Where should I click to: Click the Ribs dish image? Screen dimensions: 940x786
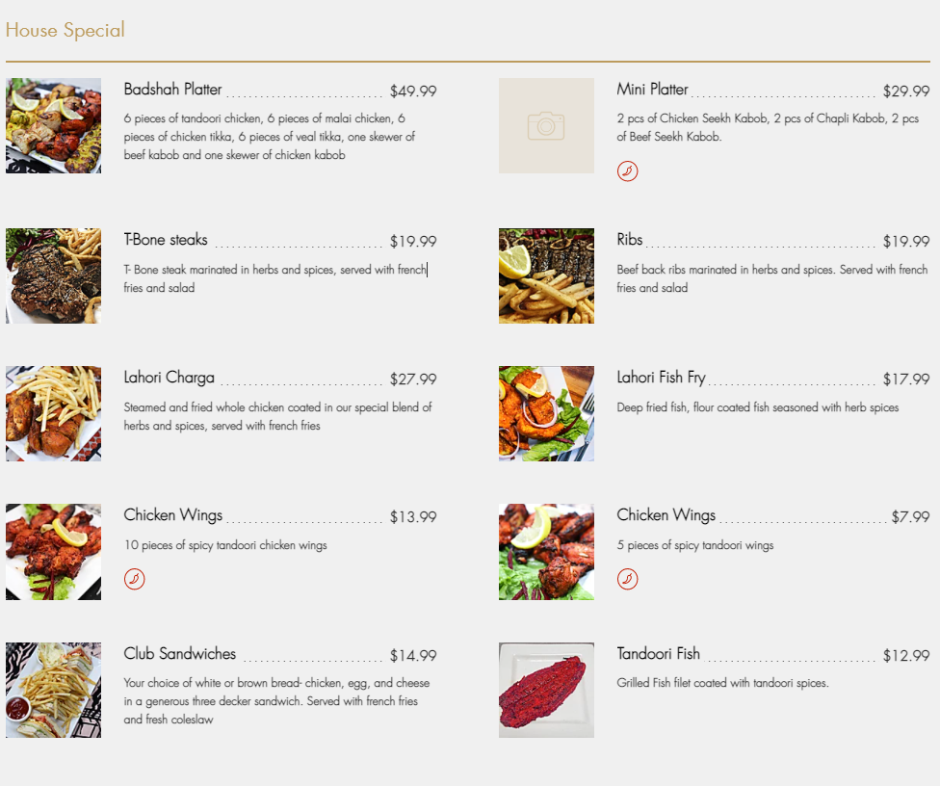click(x=546, y=275)
